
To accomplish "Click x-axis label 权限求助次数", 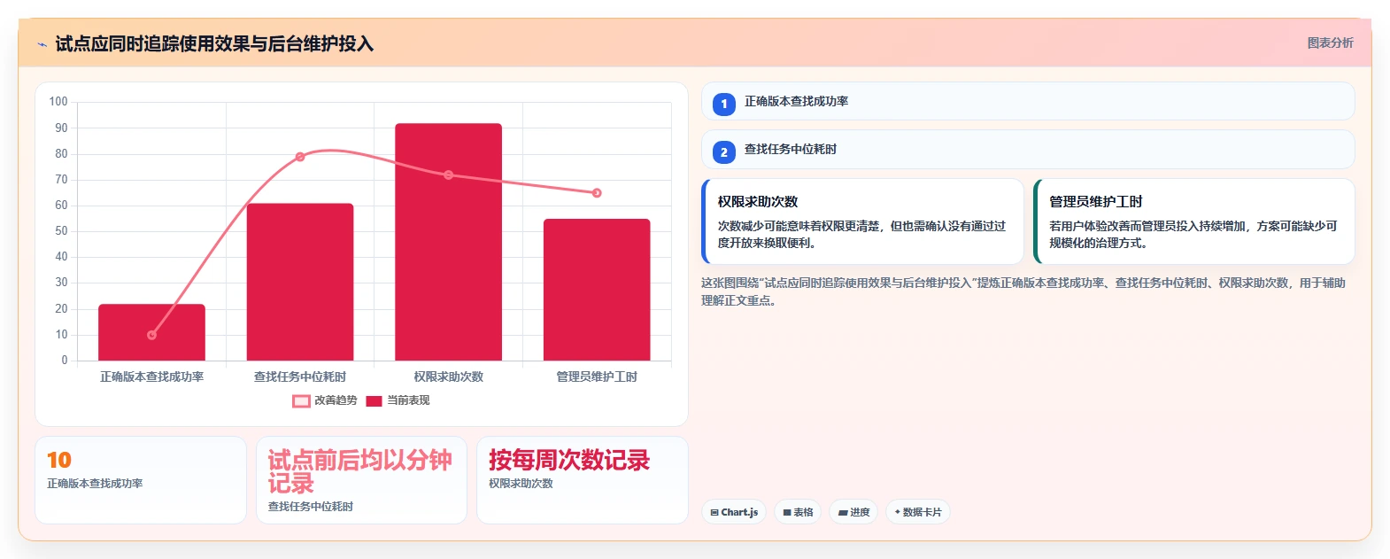I will click(448, 377).
